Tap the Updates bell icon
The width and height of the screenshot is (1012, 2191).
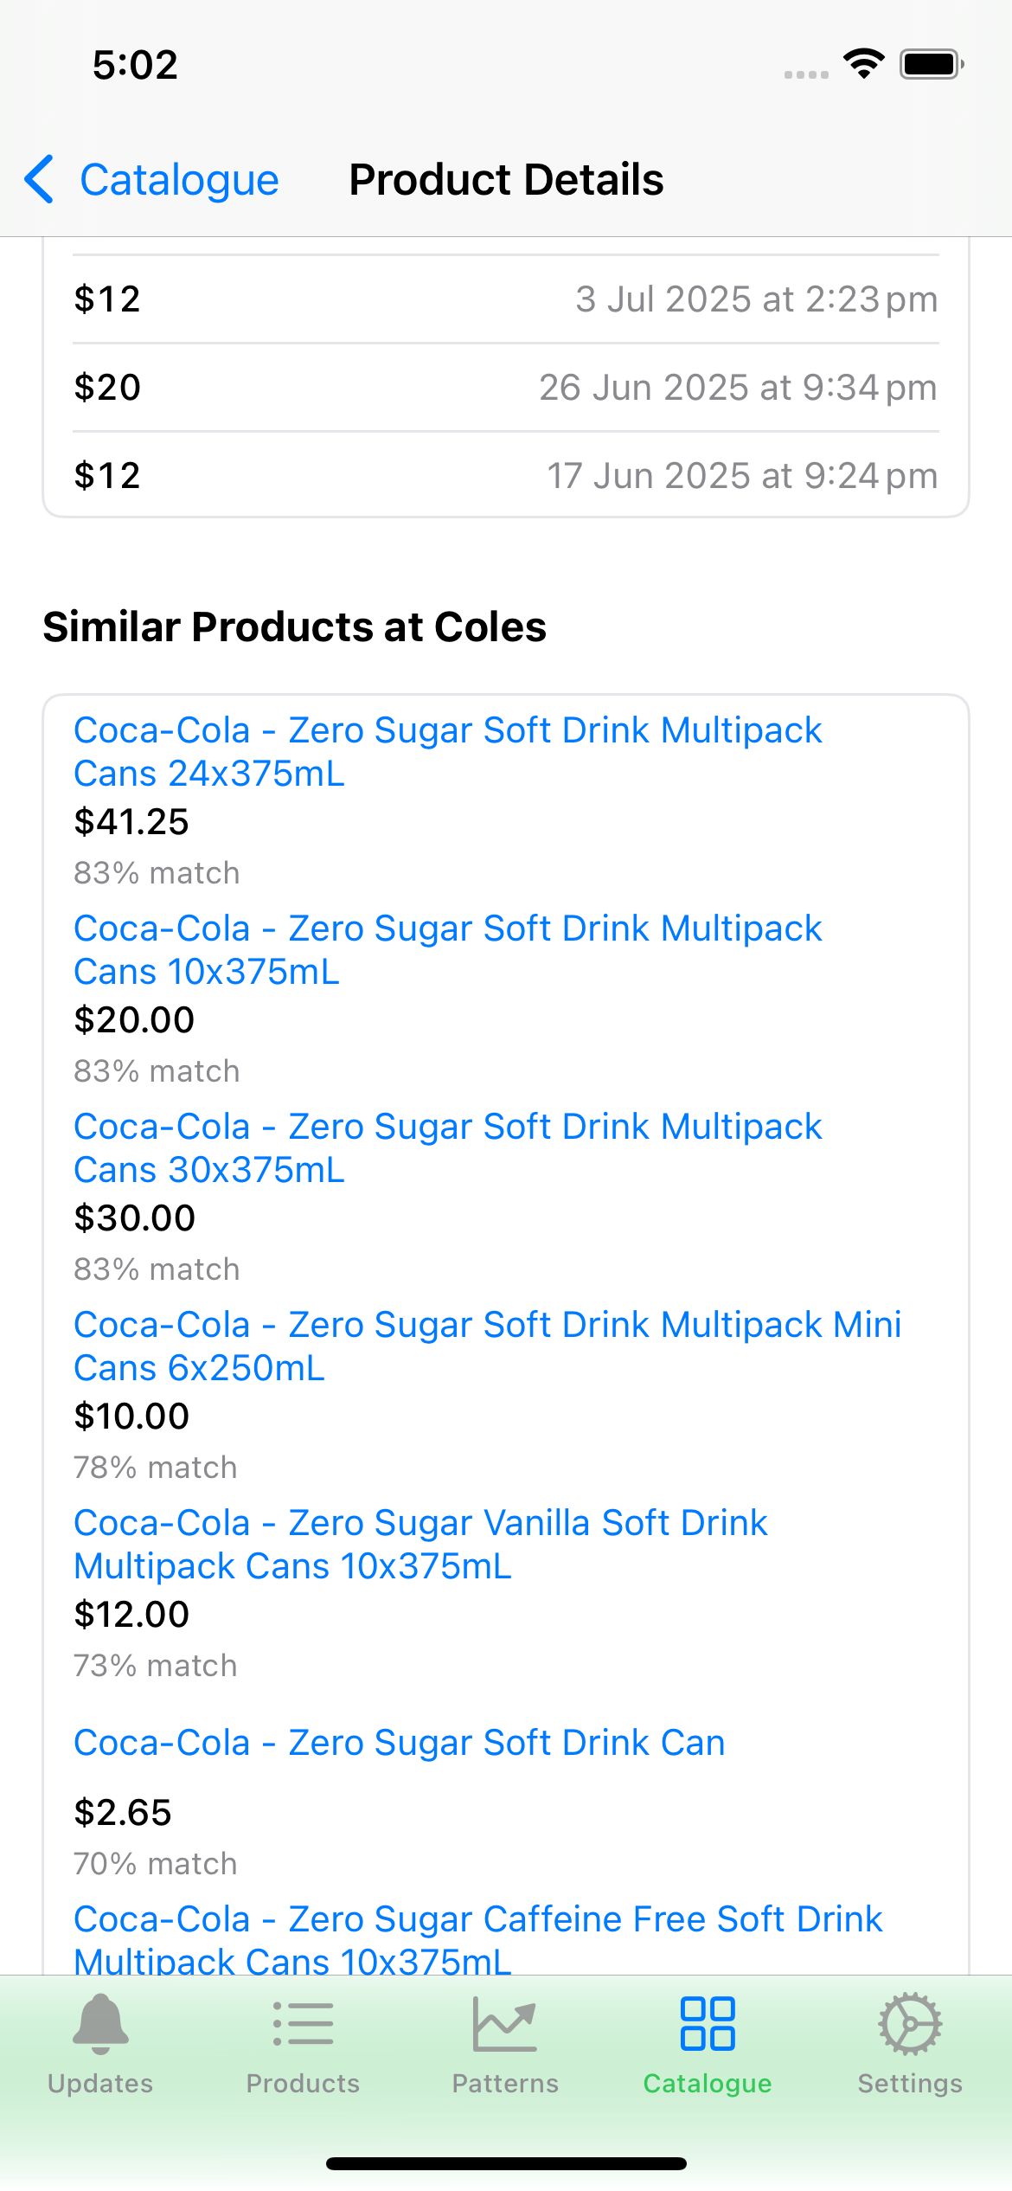pos(100,2025)
